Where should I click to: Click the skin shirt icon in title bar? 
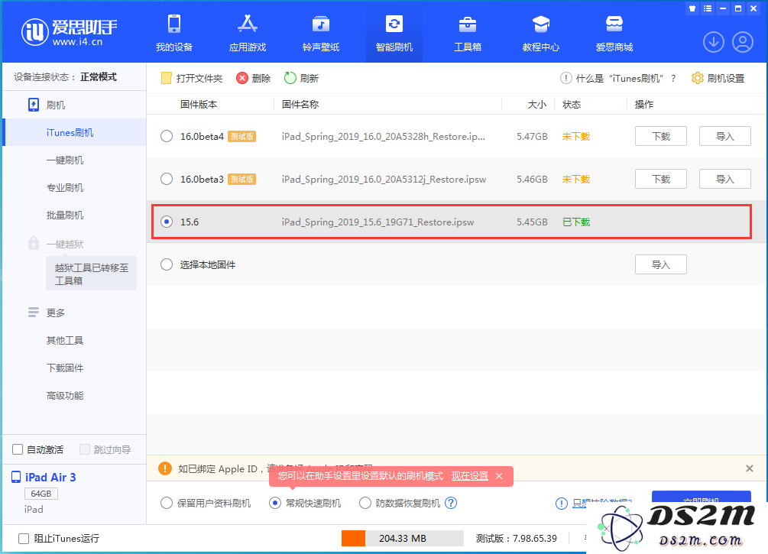[692, 8]
